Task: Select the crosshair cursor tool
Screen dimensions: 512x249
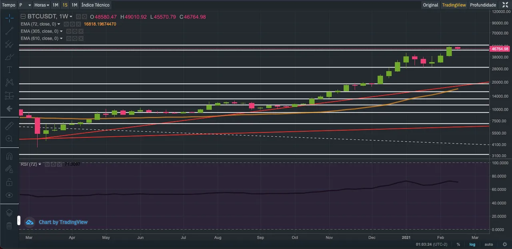Action: pyautogui.click(x=9, y=18)
